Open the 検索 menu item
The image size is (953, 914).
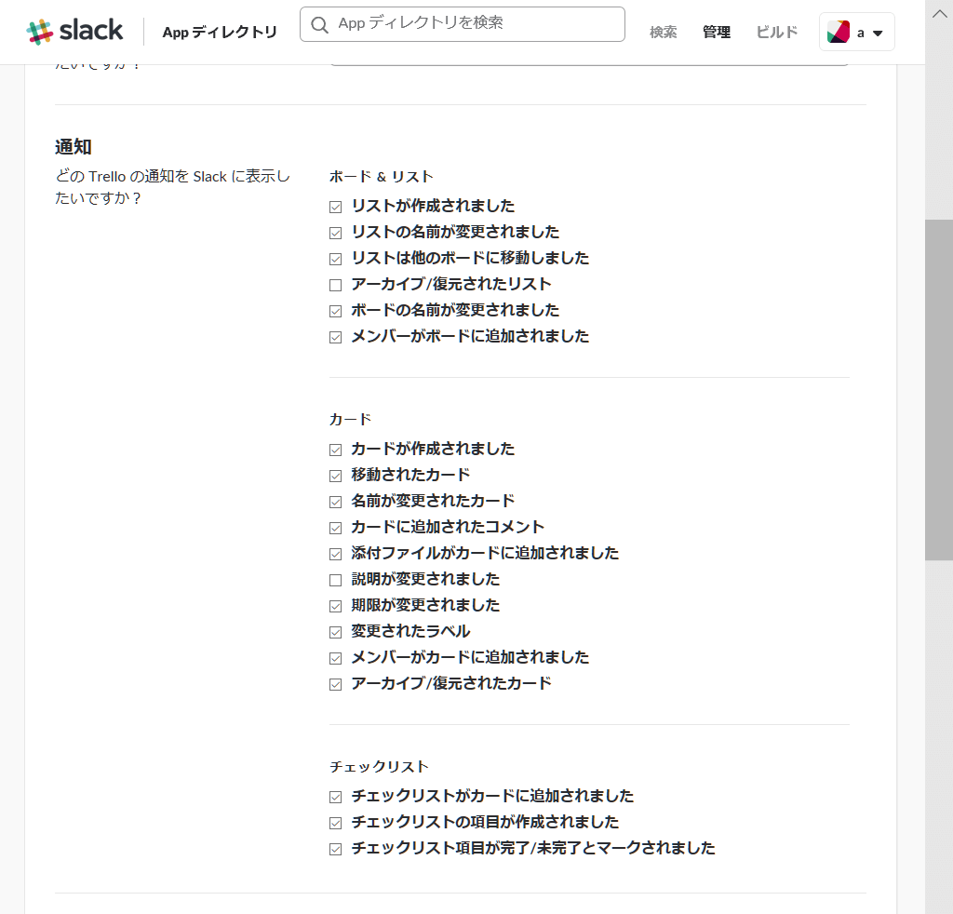tap(663, 33)
